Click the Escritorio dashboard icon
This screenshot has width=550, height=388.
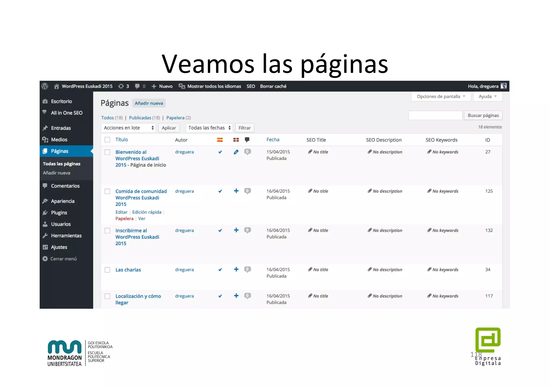point(45,101)
